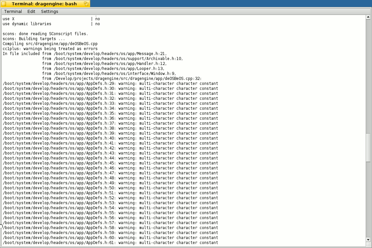Image resolution: width=372 pixels, height=248 pixels.
Task: Click the AppDefs.h:42 warning line
Action: click(x=110, y=149)
